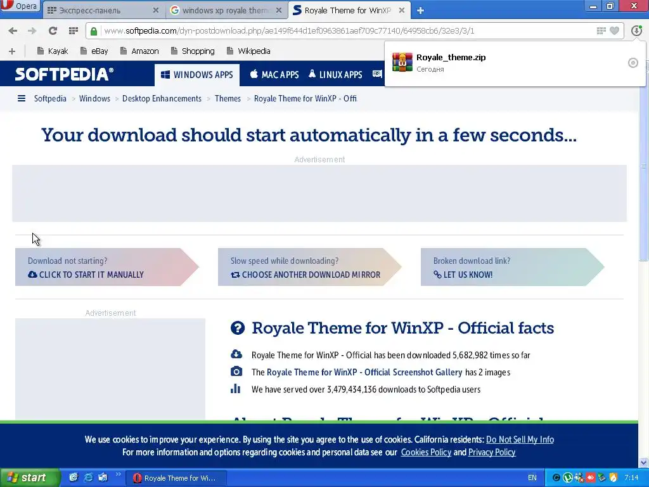Click the yellow shield tray icon

[614, 478]
